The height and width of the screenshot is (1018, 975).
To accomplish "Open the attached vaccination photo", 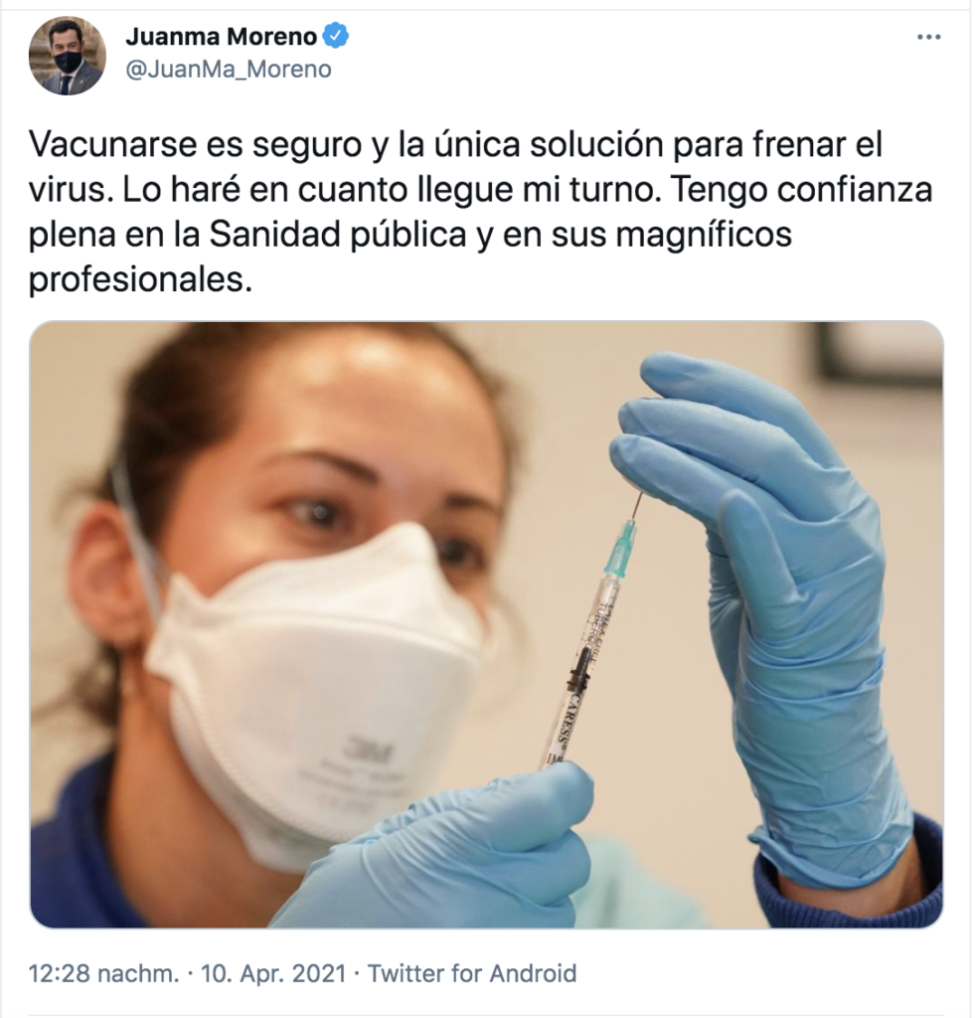I will (x=486, y=624).
